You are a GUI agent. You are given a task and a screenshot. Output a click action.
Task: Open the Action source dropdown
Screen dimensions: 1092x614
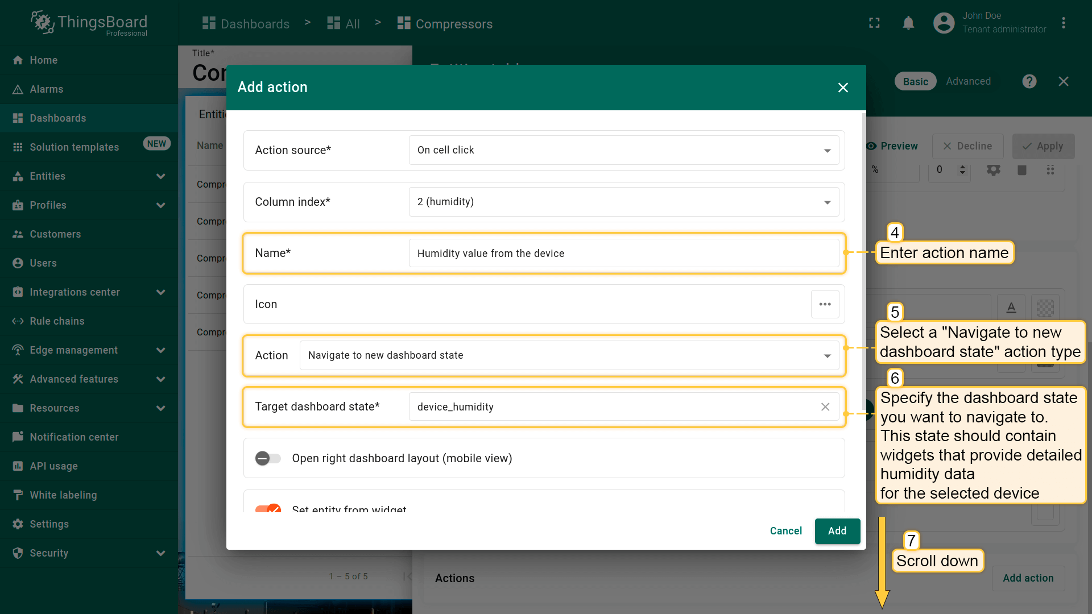tap(623, 150)
